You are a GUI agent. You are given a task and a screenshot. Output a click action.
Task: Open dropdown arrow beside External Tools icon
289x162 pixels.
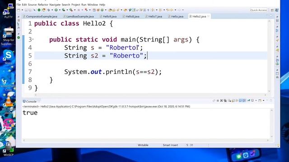coord(75,10)
